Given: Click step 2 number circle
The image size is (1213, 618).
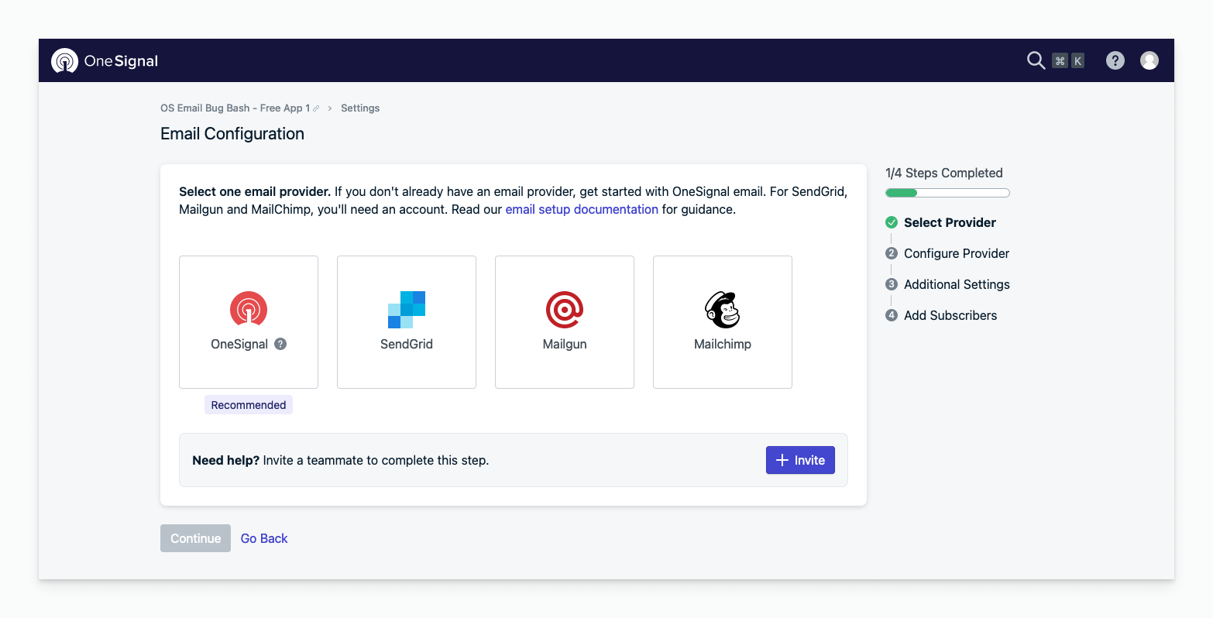Looking at the screenshot, I should (x=892, y=253).
